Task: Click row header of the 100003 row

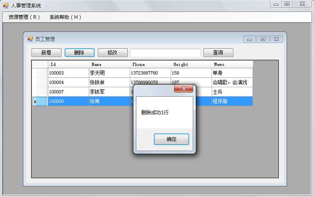Action: tap(40, 73)
